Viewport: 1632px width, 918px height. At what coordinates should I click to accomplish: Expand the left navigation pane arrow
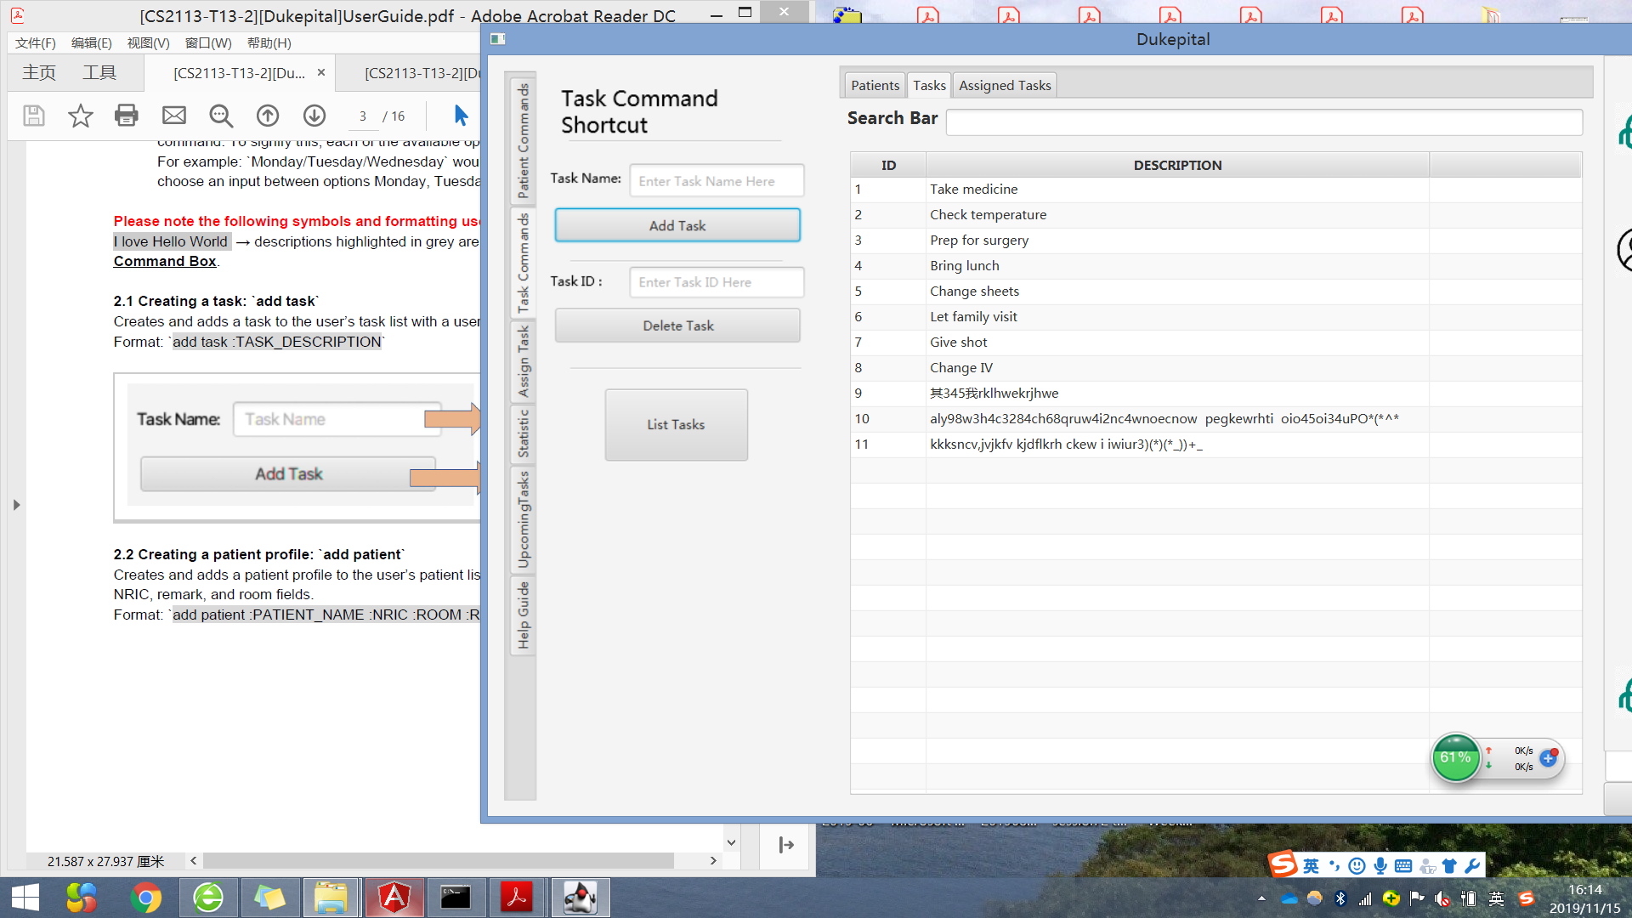(16, 505)
